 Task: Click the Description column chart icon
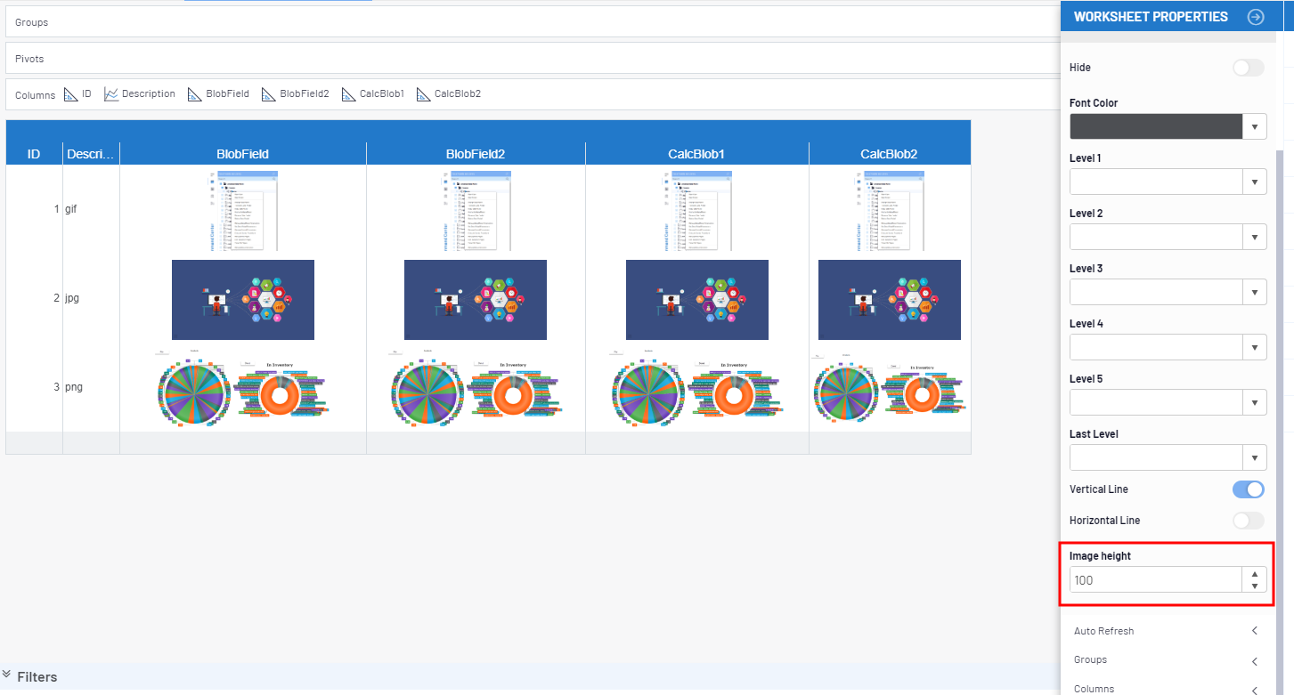111,94
